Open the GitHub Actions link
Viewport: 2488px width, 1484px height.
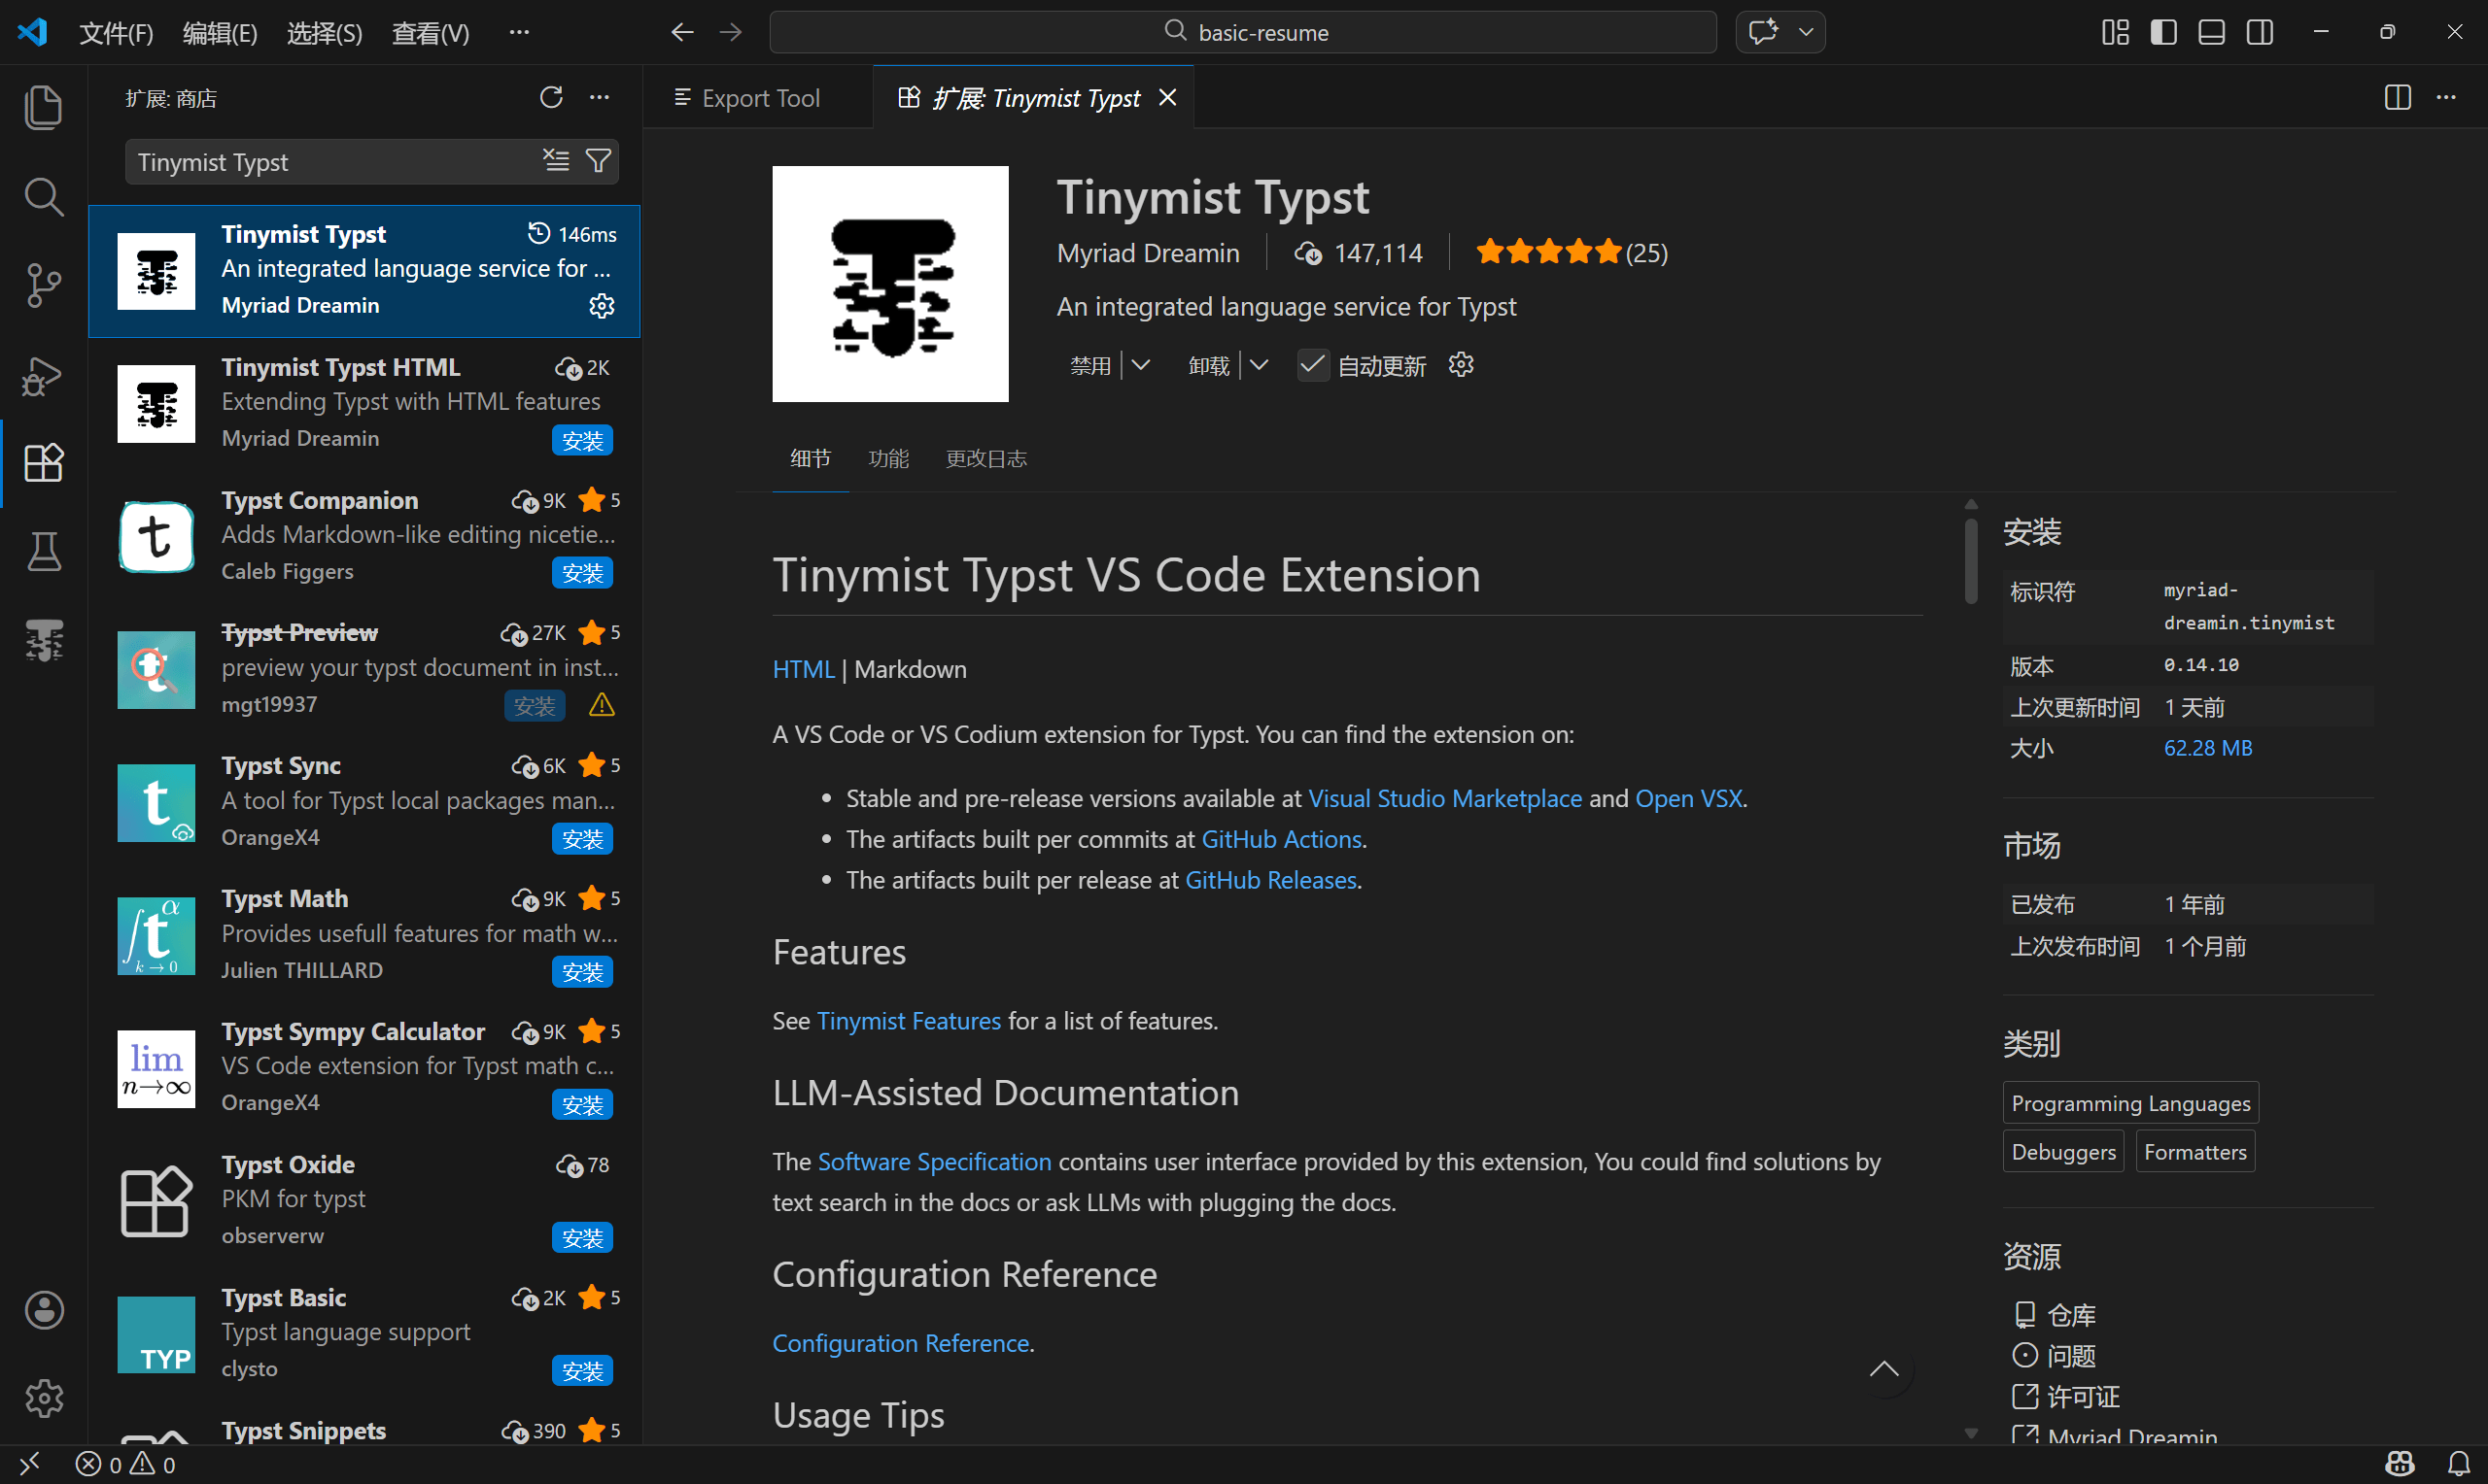[x=1281, y=839]
